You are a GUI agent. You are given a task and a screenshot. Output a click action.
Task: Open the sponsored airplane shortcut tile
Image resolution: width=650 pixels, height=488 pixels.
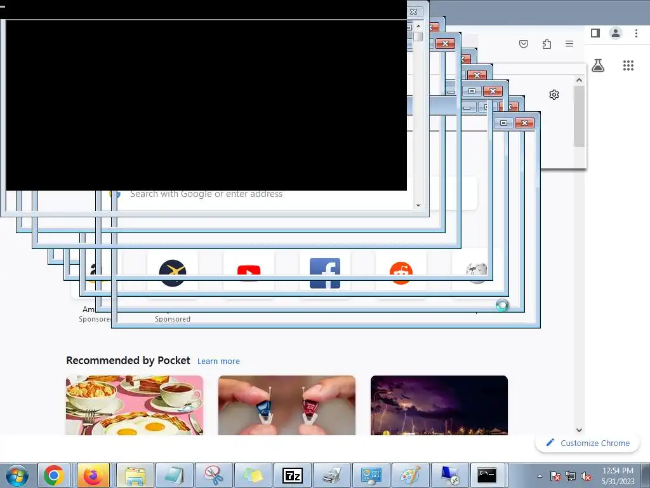click(x=173, y=273)
